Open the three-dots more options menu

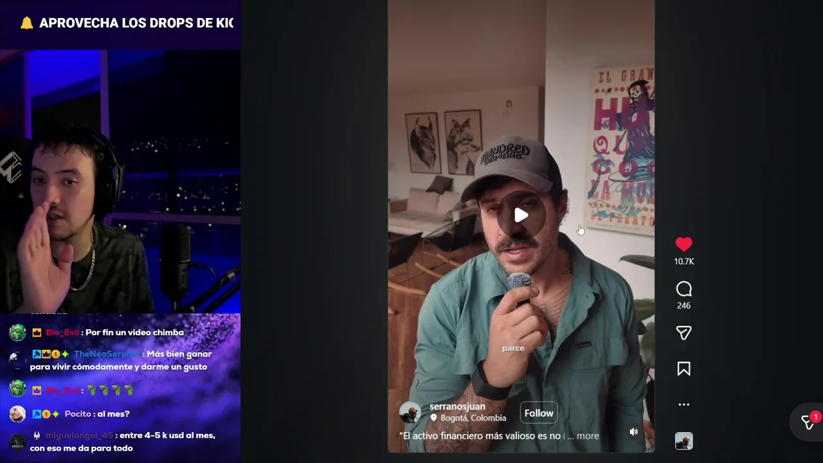(x=683, y=404)
